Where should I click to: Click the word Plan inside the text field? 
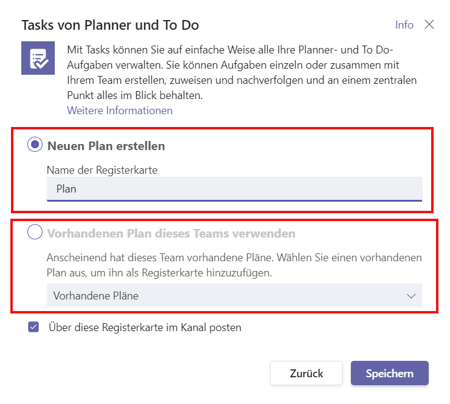(x=66, y=189)
